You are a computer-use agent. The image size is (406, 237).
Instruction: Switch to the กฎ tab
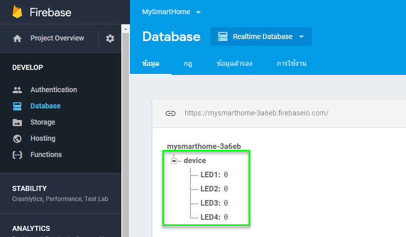(188, 64)
